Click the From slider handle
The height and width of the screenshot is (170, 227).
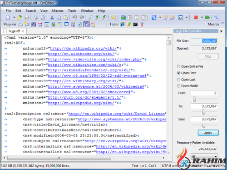coord(194,99)
